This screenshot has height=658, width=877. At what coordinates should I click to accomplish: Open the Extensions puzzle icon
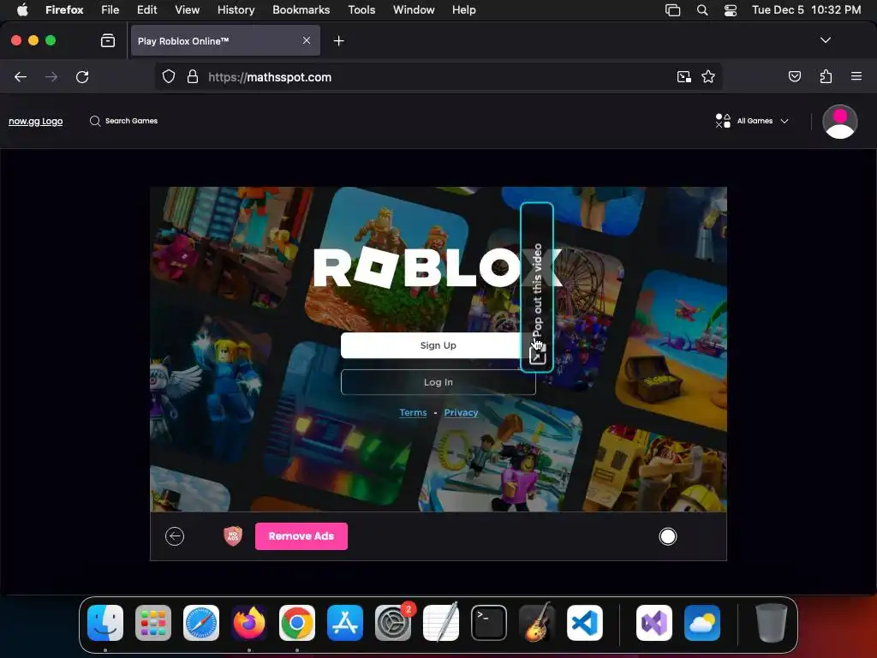click(x=826, y=76)
